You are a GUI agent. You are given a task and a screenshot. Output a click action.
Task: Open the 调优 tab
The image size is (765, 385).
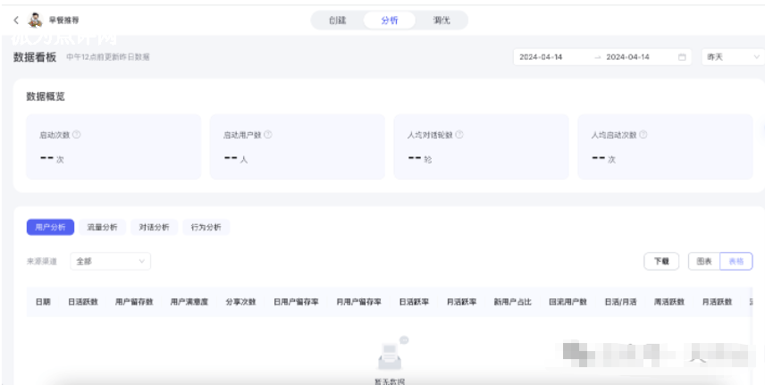pos(441,21)
